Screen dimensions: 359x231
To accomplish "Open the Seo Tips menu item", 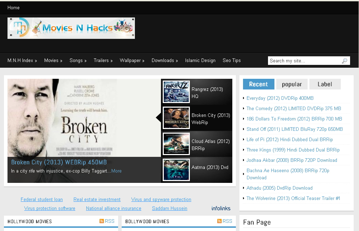I will (x=232, y=60).
